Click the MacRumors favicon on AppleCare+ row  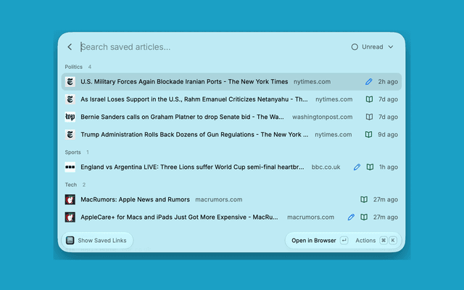pos(70,217)
